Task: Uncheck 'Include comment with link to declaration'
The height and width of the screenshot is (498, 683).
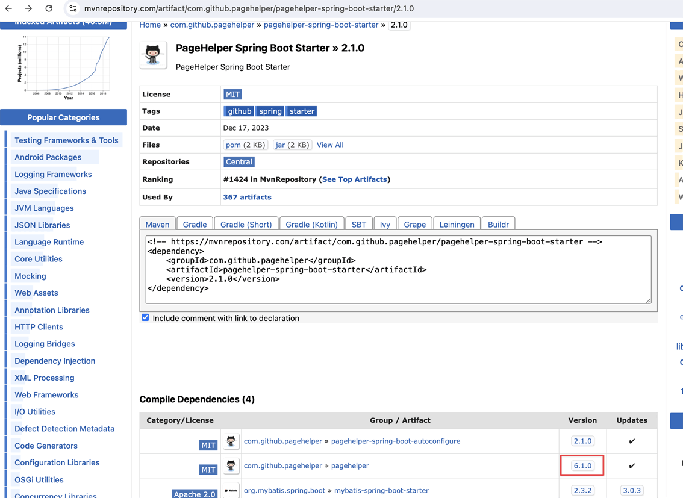Action: point(145,317)
